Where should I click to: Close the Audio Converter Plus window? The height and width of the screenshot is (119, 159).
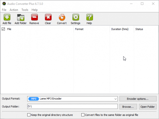point(153,4)
